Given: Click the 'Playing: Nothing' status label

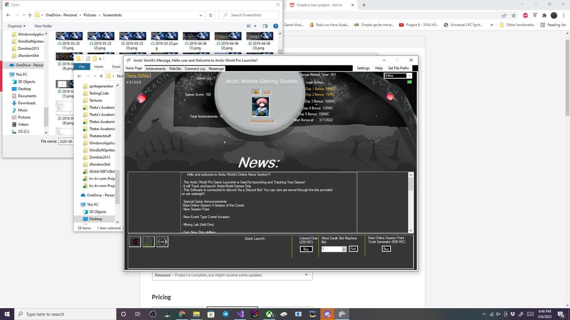Looking at the screenshot, I should [138, 75].
